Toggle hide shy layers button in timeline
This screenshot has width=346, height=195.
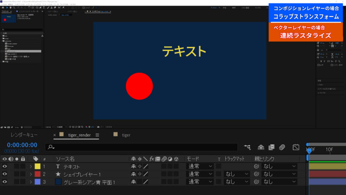(x=261, y=147)
